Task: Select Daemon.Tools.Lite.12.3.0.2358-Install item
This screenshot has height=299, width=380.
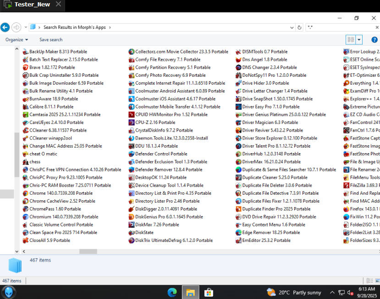Action: (168, 138)
